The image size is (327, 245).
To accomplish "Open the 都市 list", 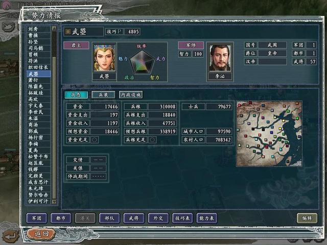I will point(61,218).
